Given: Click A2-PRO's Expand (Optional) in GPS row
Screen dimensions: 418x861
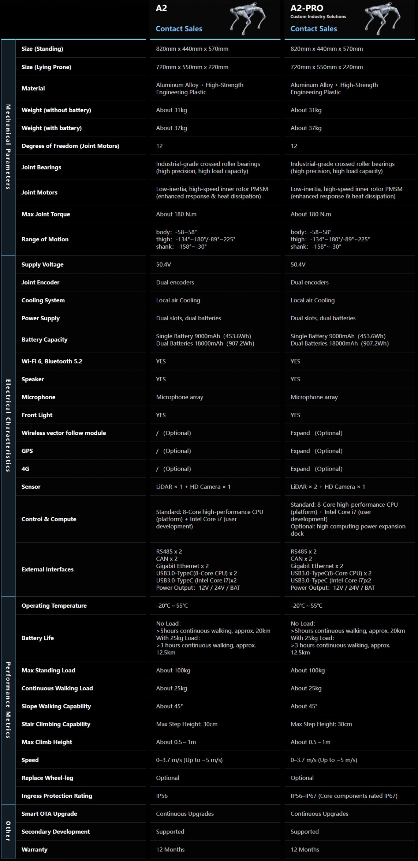Looking at the screenshot, I should [x=316, y=451].
